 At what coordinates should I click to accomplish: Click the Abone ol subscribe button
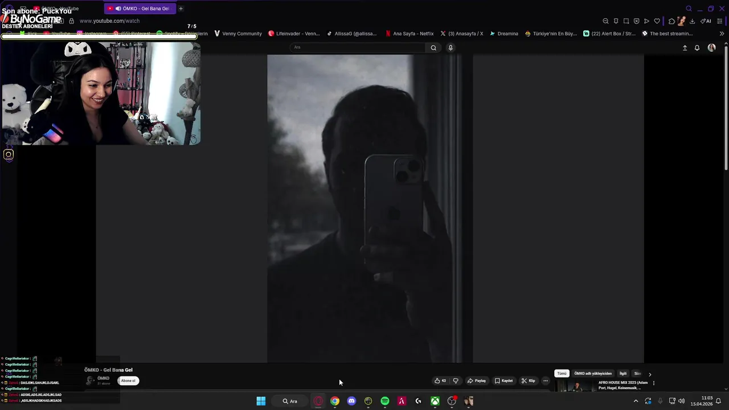tap(128, 381)
